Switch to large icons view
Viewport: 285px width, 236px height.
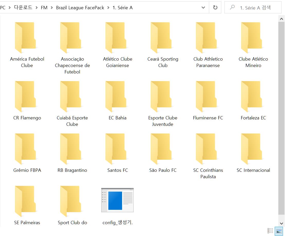[279, 231]
